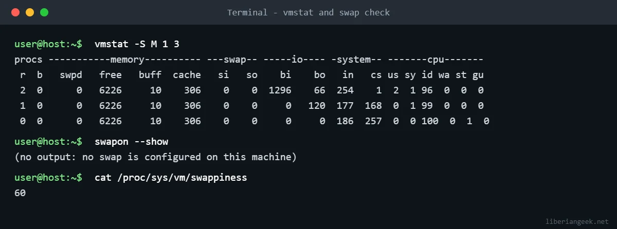Select the command 'vmstat -S M 1 3'

[x=137, y=44]
